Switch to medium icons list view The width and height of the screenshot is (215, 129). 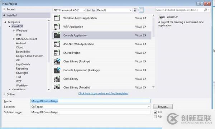pyautogui.click(x=141, y=10)
